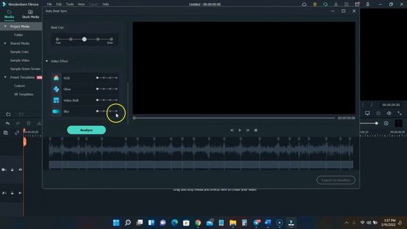
Task: Select Sample Color in media list
Action: pos(20,52)
